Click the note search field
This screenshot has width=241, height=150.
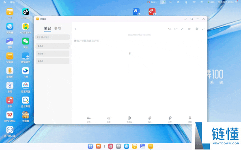click(x=53, y=37)
